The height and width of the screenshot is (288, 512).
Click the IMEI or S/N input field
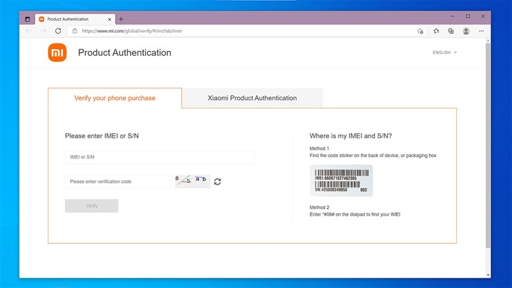160,157
